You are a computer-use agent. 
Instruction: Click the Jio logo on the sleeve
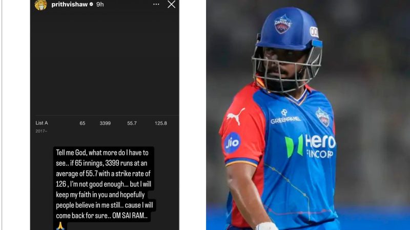point(232,143)
